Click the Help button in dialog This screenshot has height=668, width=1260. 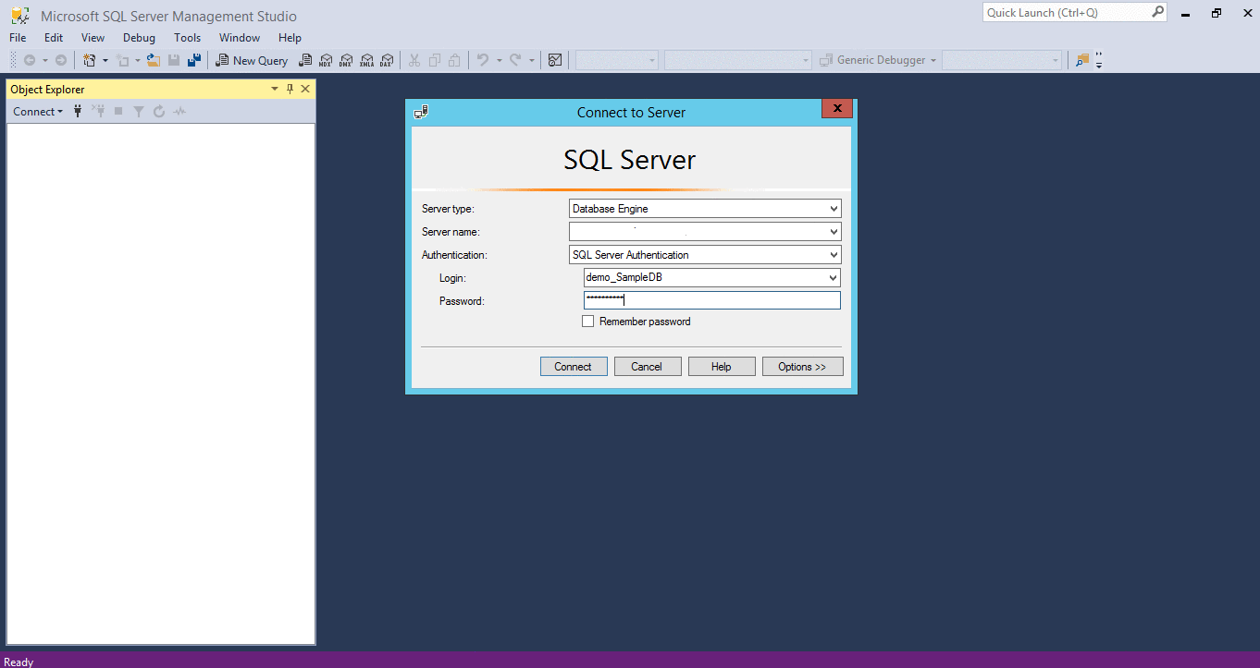click(722, 367)
